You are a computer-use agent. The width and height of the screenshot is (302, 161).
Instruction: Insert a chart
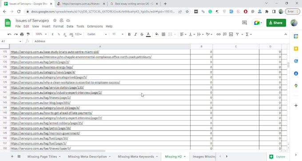[x=231, y=34]
